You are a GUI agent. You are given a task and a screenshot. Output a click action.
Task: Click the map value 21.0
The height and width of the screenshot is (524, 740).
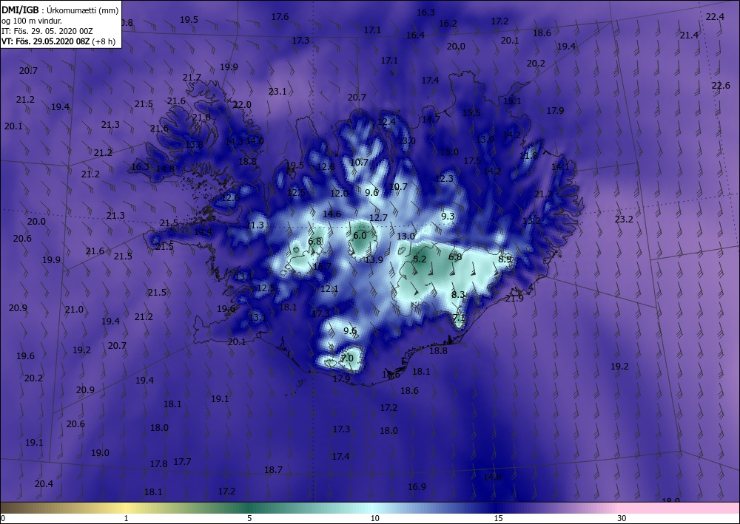(74, 310)
